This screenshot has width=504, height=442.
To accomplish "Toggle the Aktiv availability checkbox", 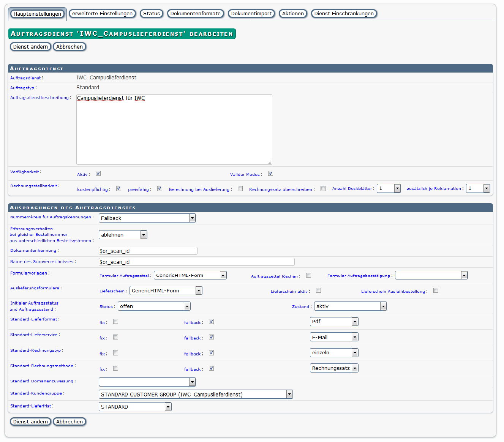I will (98, 174).
